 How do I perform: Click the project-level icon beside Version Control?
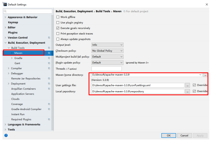pyautogui.click(x=49, y=38)
